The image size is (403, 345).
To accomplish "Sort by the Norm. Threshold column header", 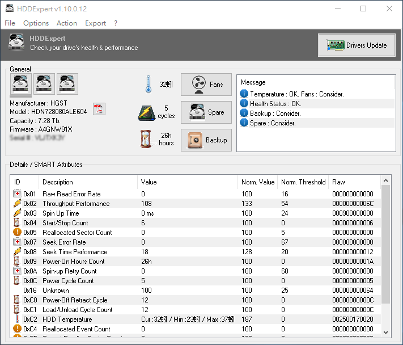I will (303, 182).
